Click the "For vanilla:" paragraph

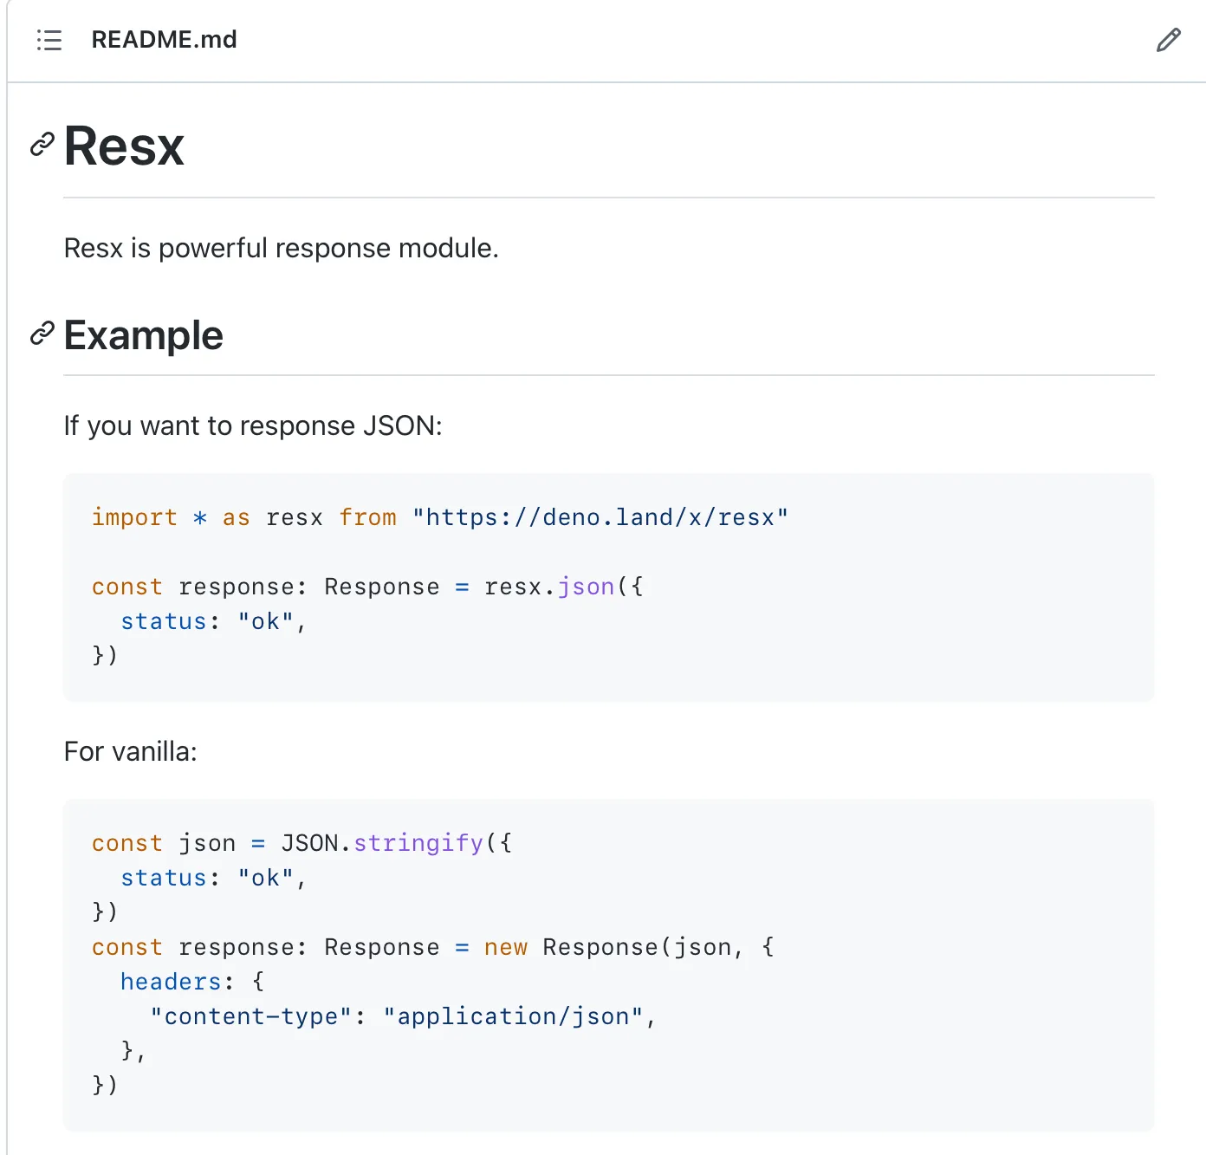click(x=131, y=751)
